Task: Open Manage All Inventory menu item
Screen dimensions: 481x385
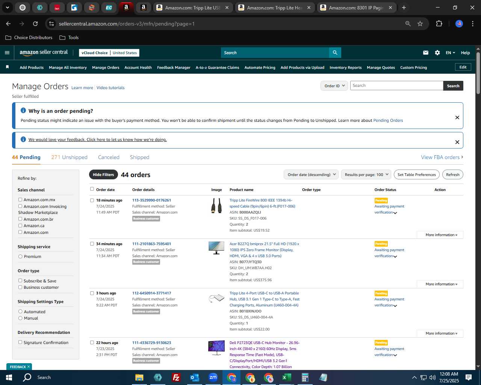Action: pos(68,68)
